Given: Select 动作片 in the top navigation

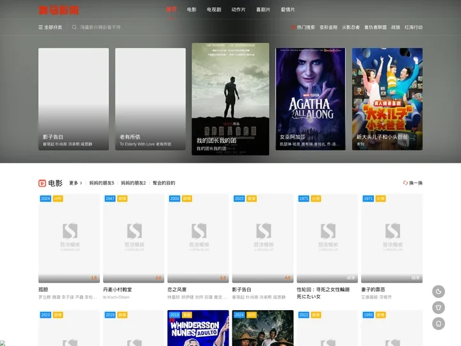Looking at the screenshot, I should (x=238, y=10).
